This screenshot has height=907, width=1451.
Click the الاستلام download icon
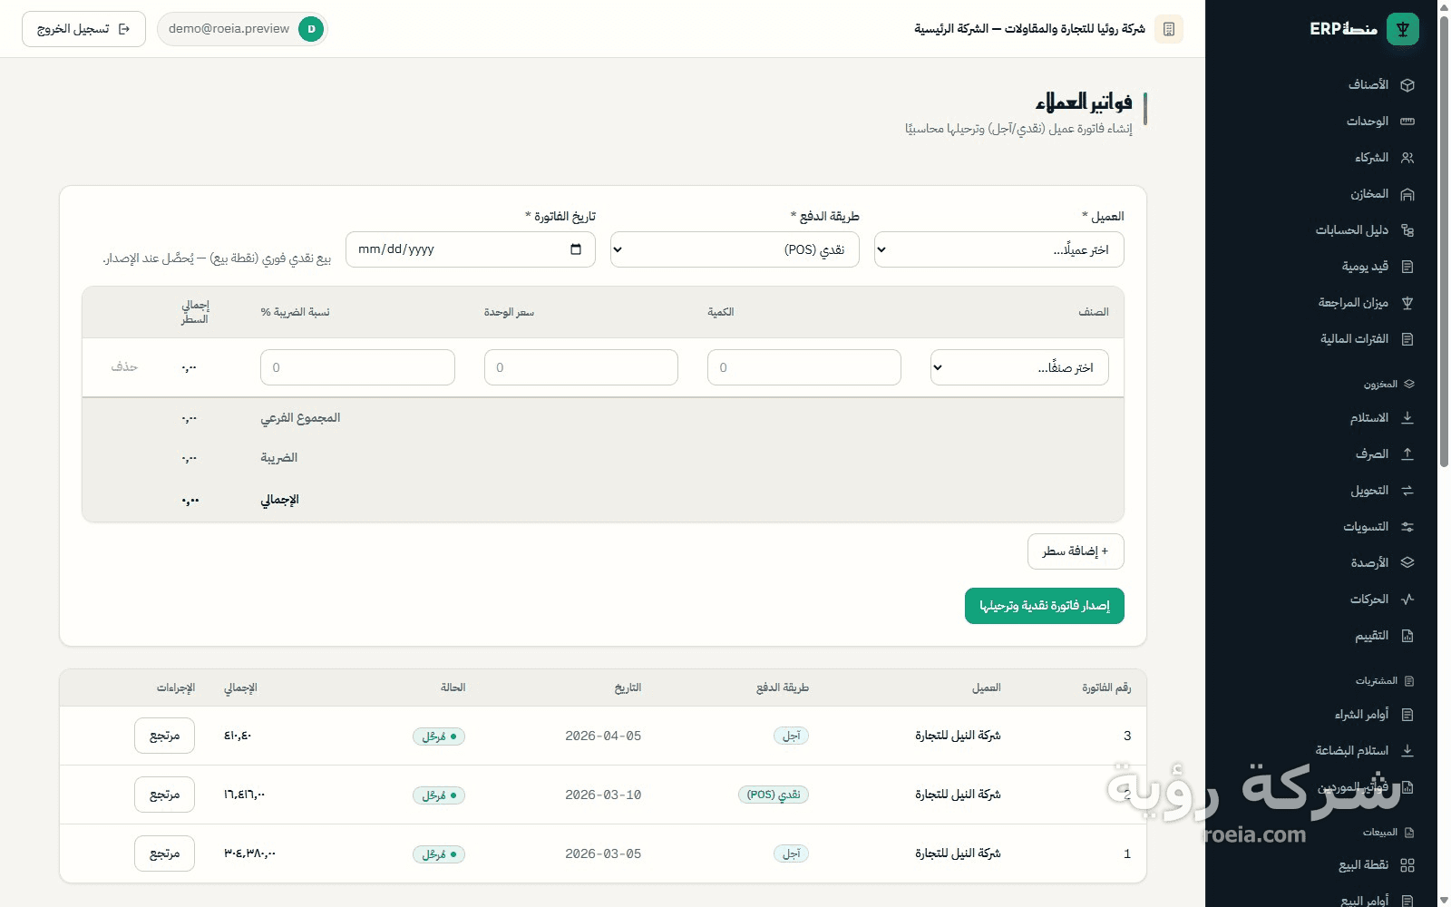click(x=1407, y=418)
